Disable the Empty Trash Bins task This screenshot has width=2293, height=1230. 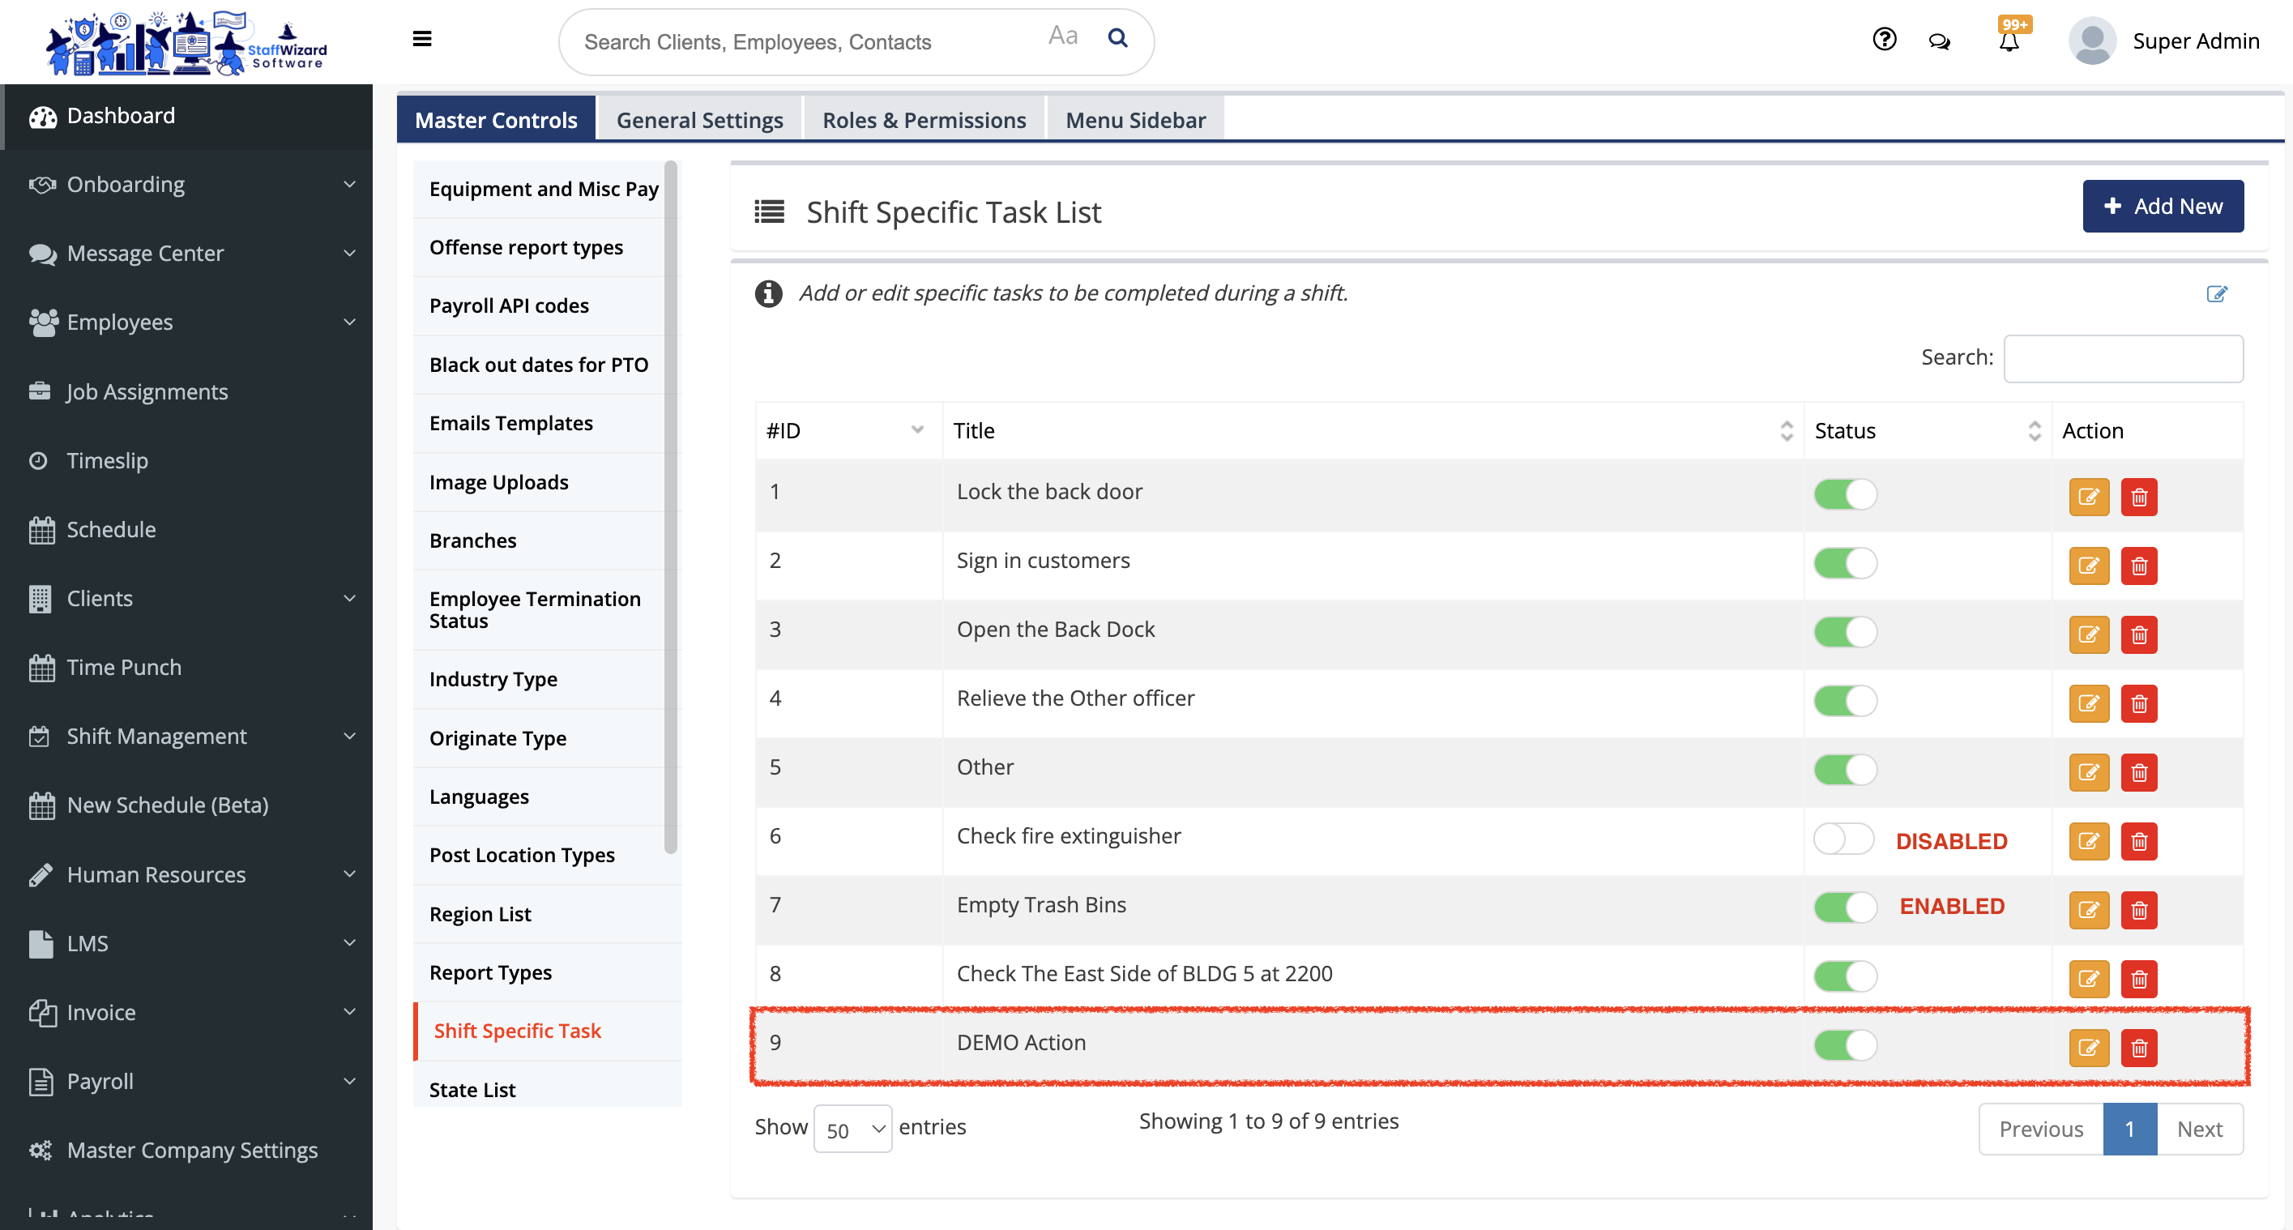coord(1845,907)
